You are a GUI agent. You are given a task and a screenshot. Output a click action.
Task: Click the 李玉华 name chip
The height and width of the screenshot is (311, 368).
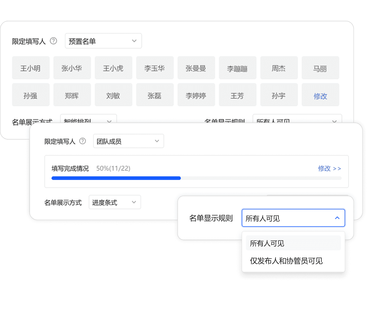(155, 68)
